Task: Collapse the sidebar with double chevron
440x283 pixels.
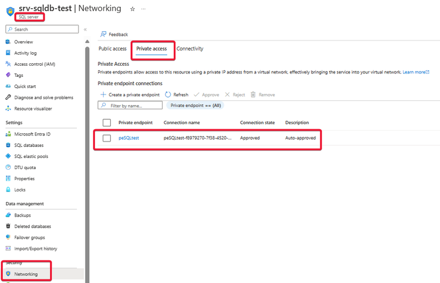Action: pos(85,29)
